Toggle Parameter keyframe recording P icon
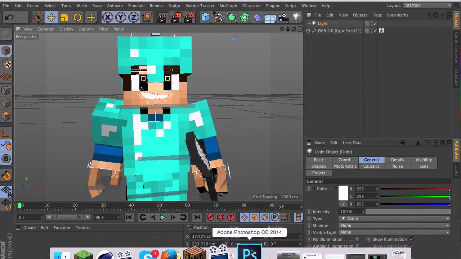Viewport: 461px width, 259px height. tap(274, 217)
